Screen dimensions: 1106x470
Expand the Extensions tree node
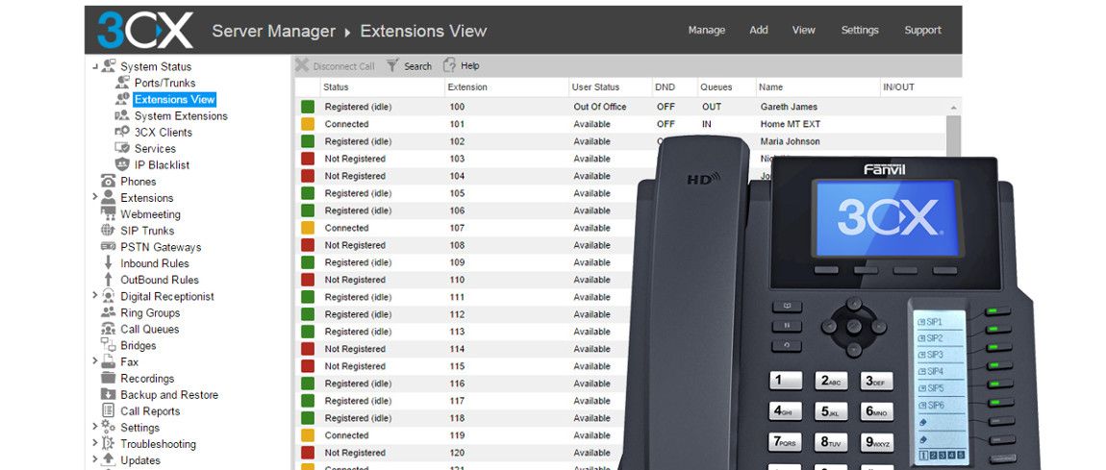pos(94,197)
